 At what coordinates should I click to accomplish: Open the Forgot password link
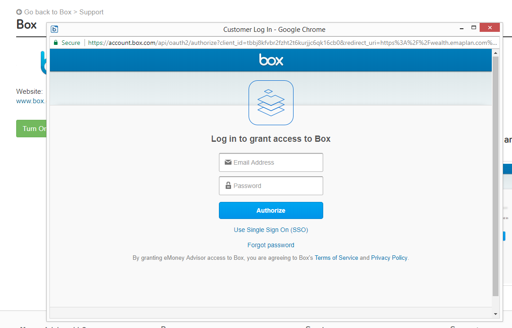click(x=271, y=245)
